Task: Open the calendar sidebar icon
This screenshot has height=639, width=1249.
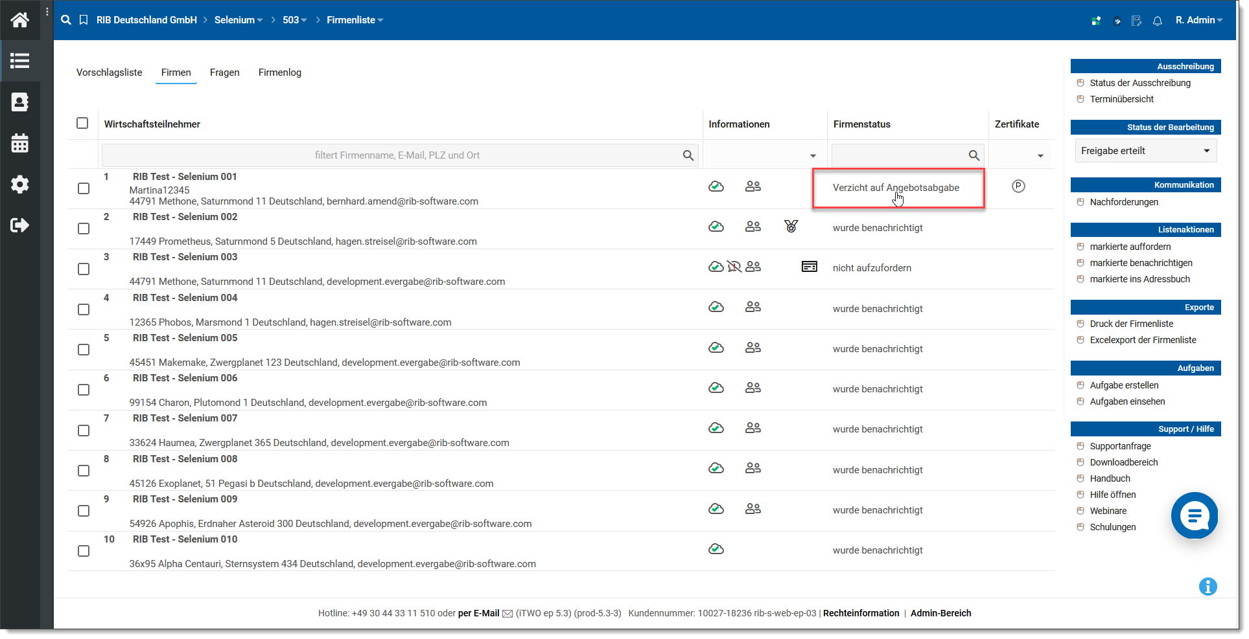Action: 20,143
